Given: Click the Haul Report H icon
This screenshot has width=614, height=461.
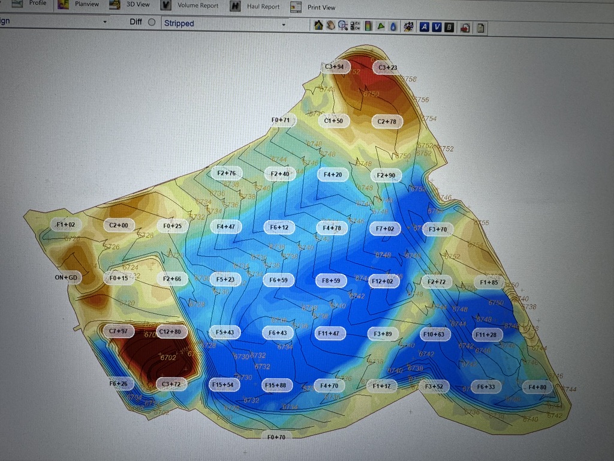Looking at the screenshot, I should click(x=235, y=6).
